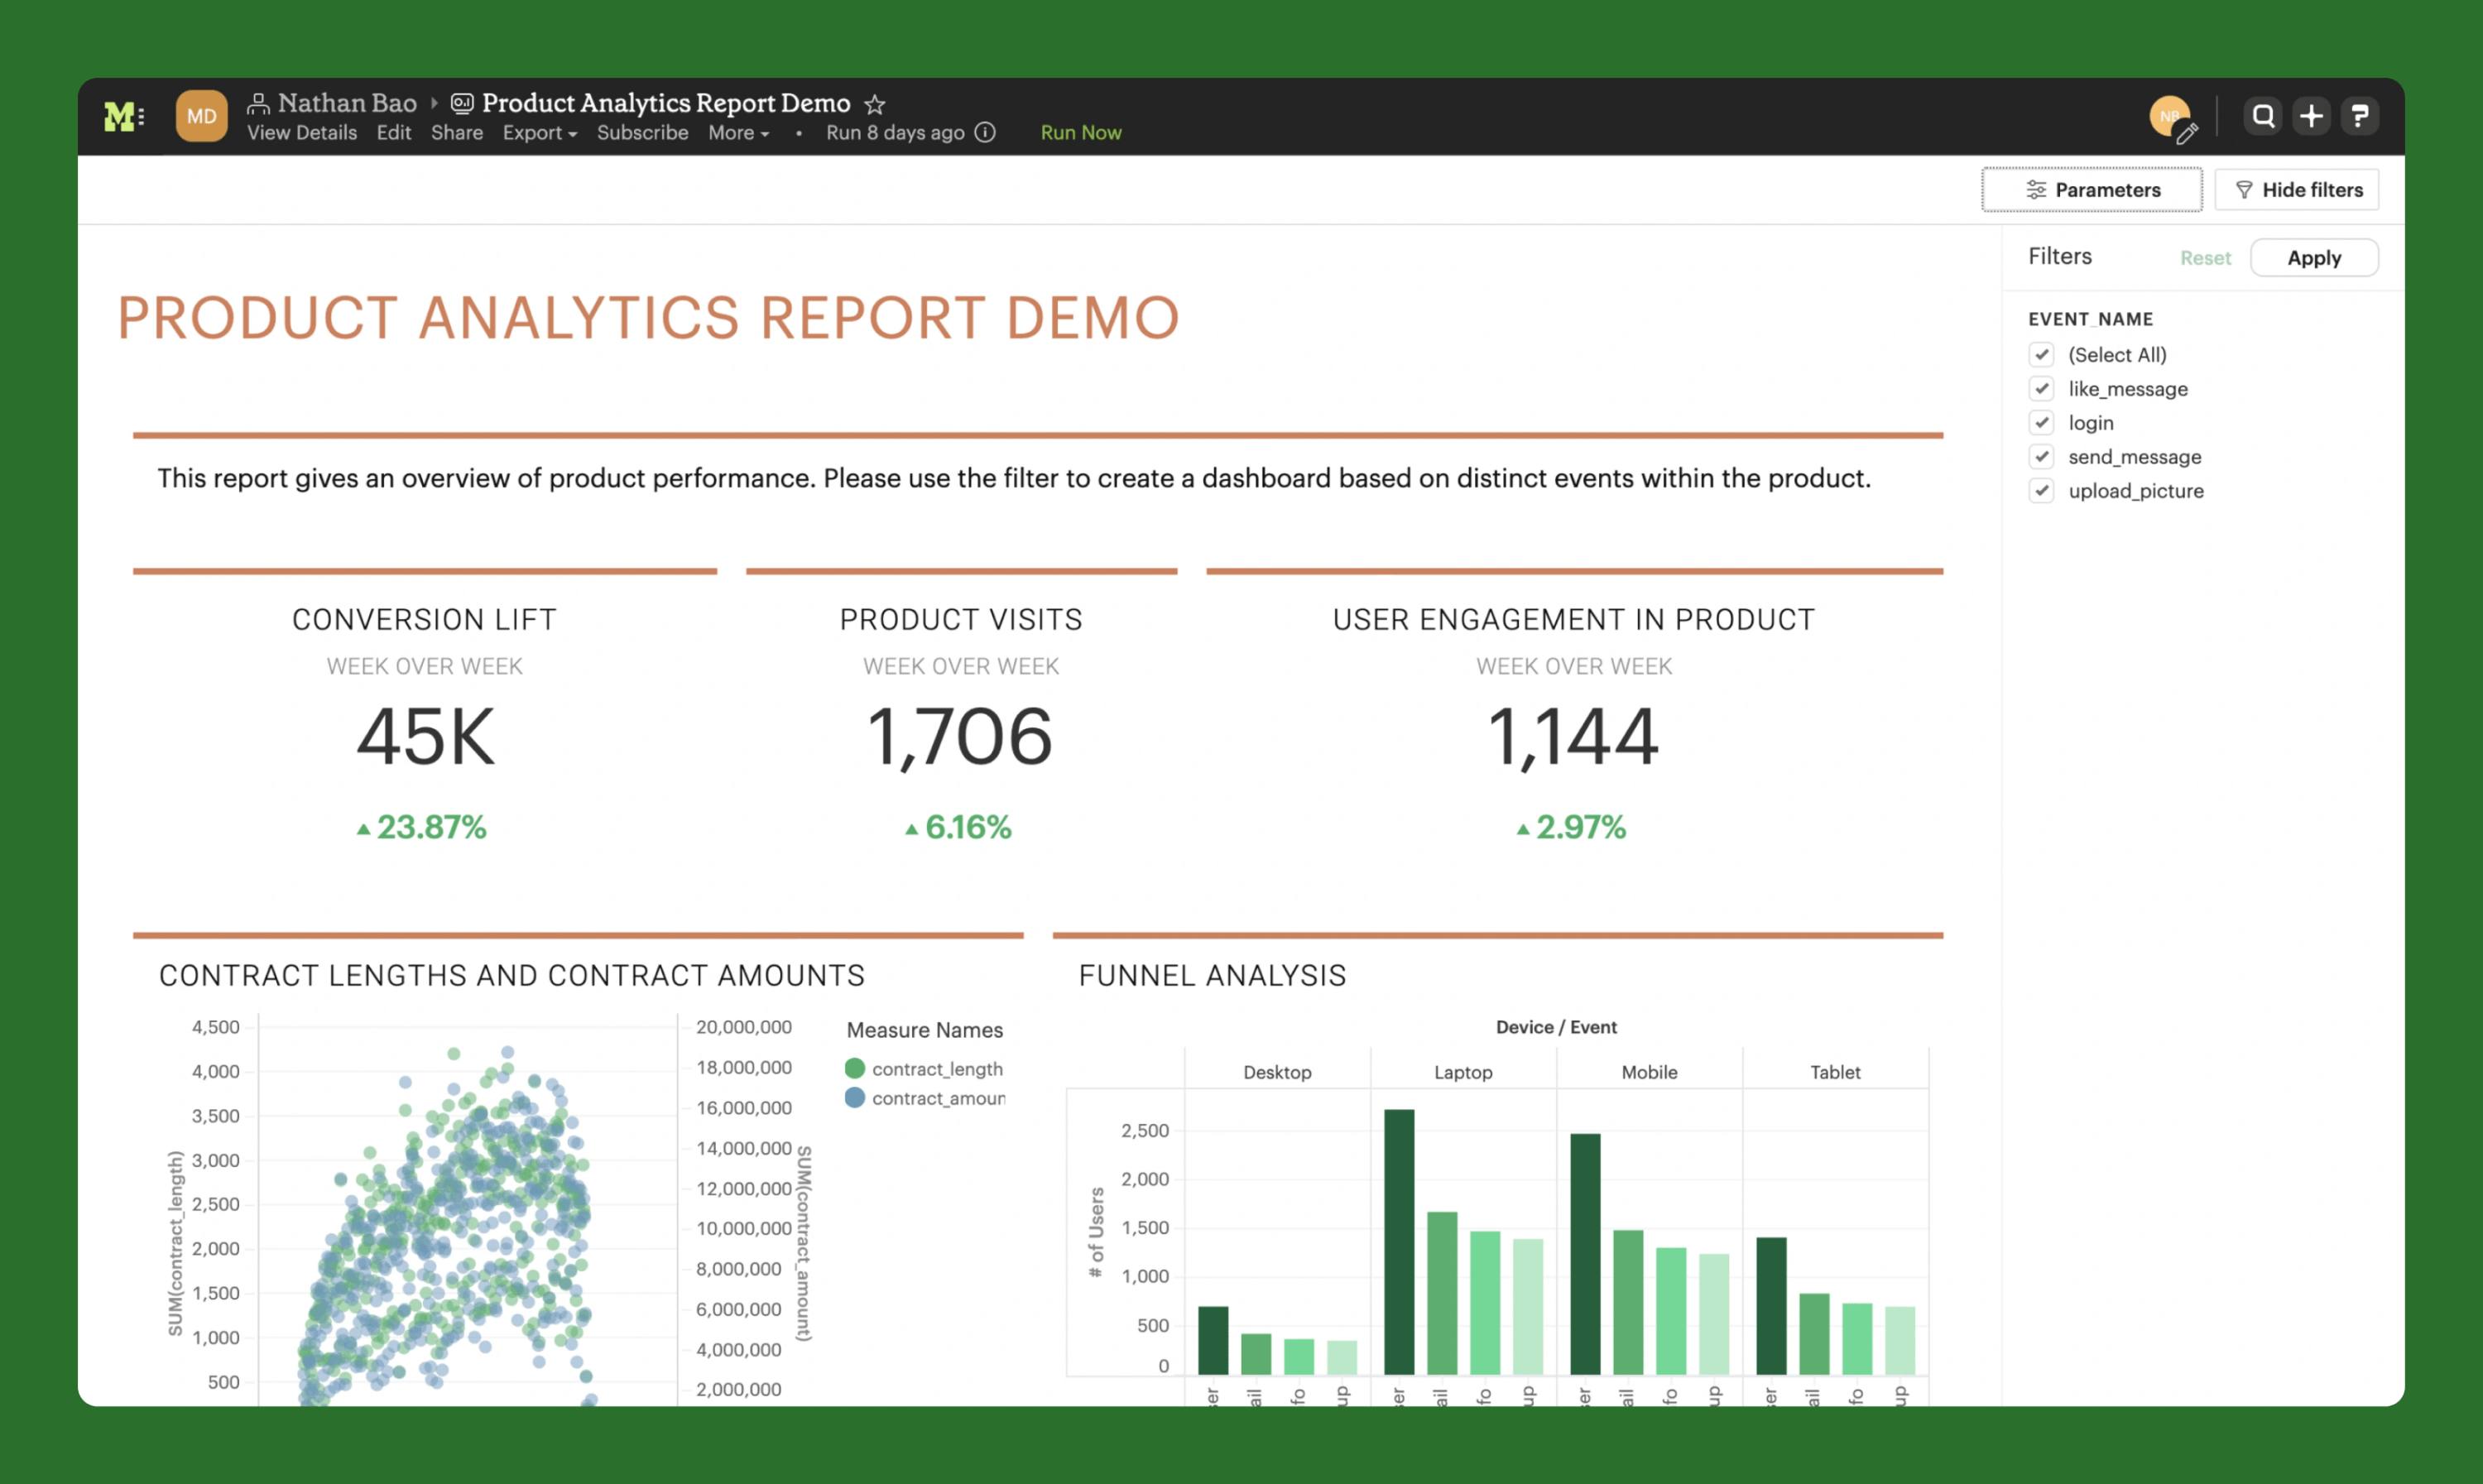The width and height of the screenshot is (2483, 1484).
Task: Apply the event name filters
Action: coord(2314,257)
